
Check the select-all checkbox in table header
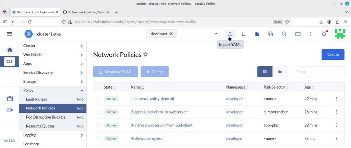pos(98,86)
